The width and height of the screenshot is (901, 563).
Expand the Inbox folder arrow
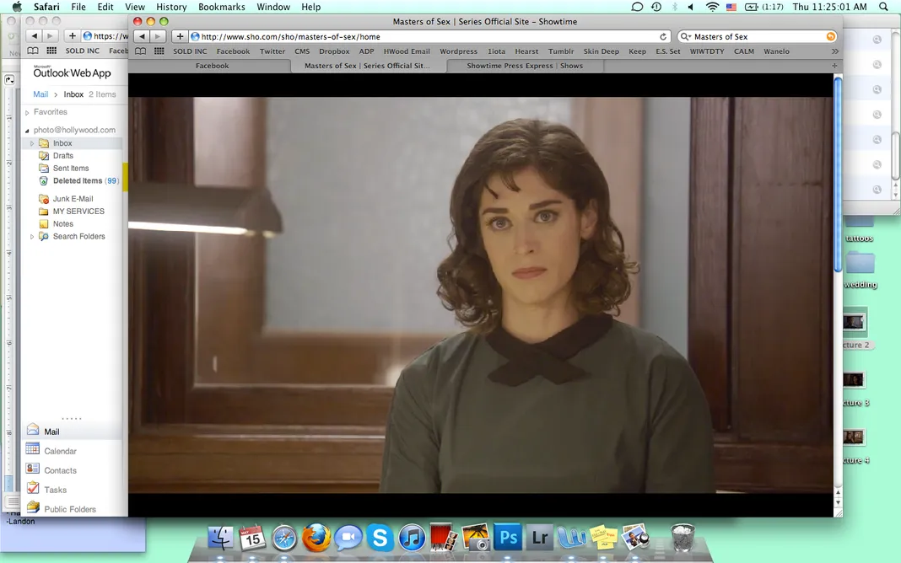(32, 143)
